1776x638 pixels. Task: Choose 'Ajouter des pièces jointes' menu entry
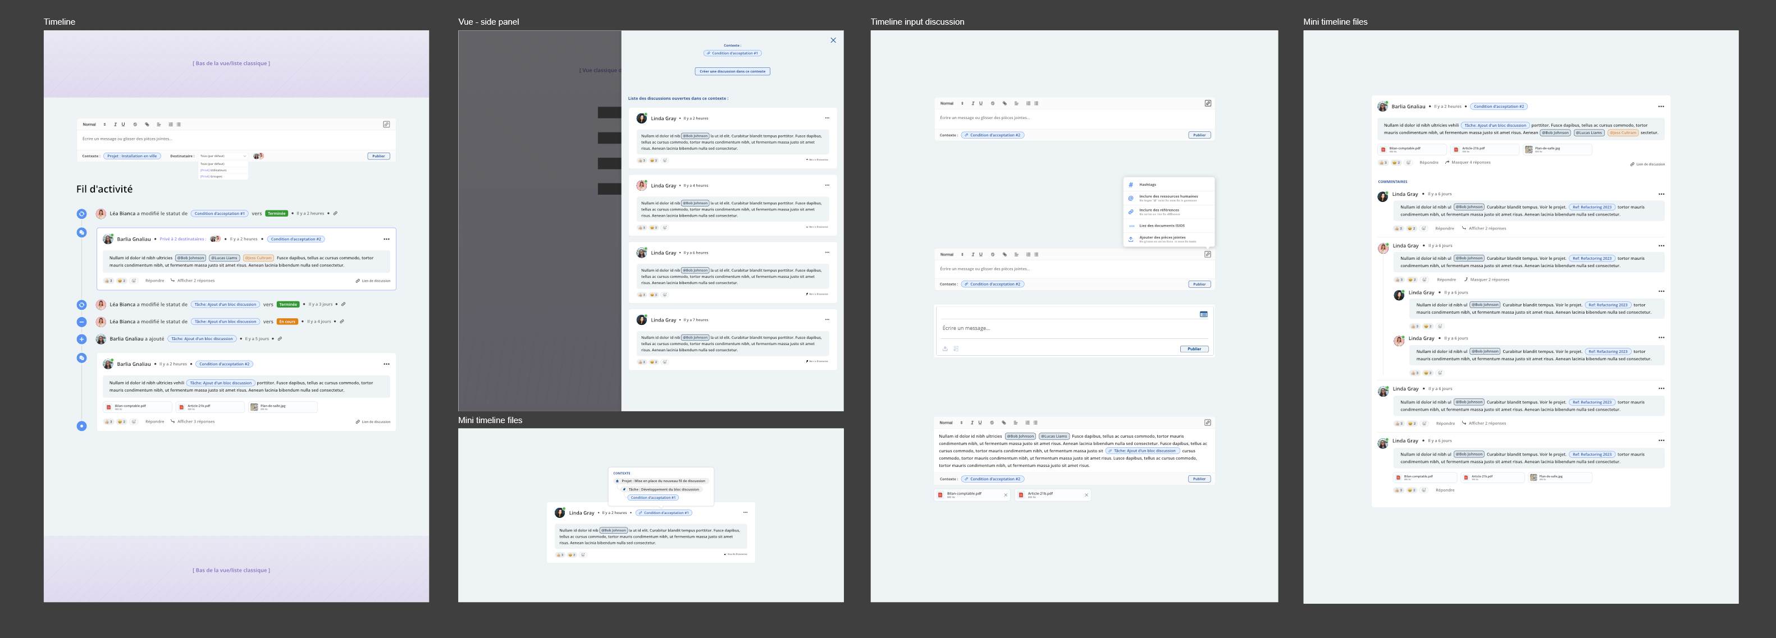[1168, 238]
